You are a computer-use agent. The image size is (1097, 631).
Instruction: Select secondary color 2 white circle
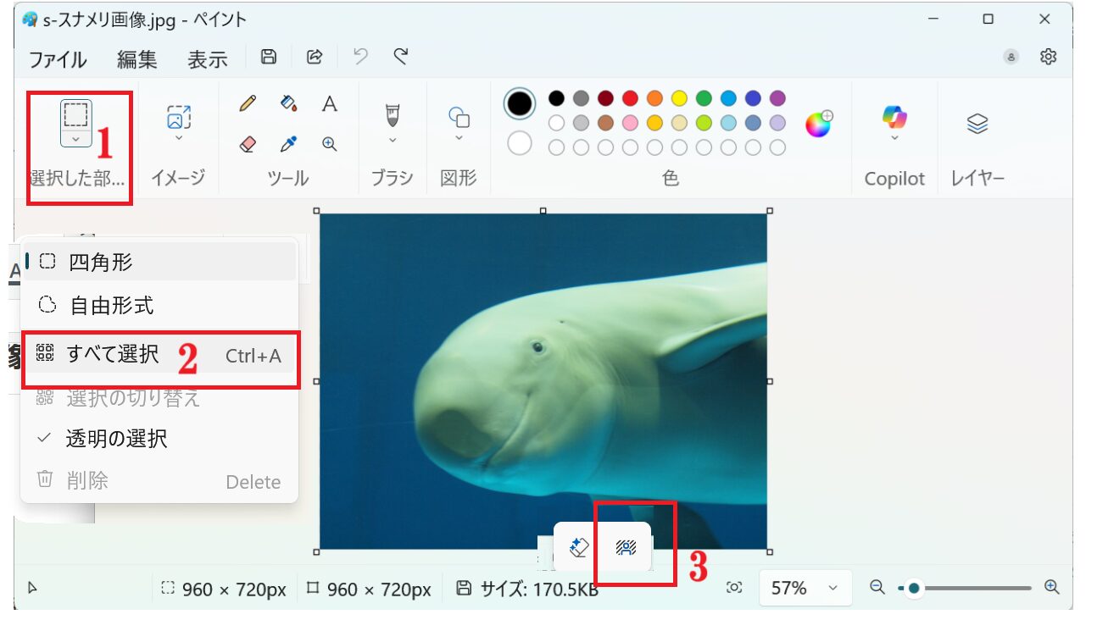(520, 143)
